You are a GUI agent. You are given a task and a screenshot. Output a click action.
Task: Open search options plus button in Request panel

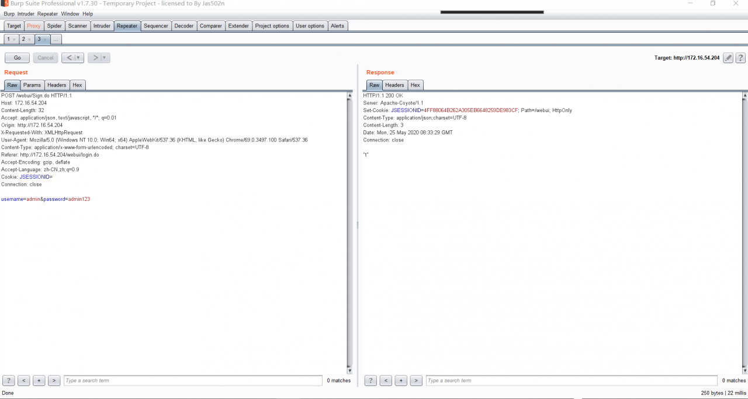pyautogui.click(x=39, y=381)
